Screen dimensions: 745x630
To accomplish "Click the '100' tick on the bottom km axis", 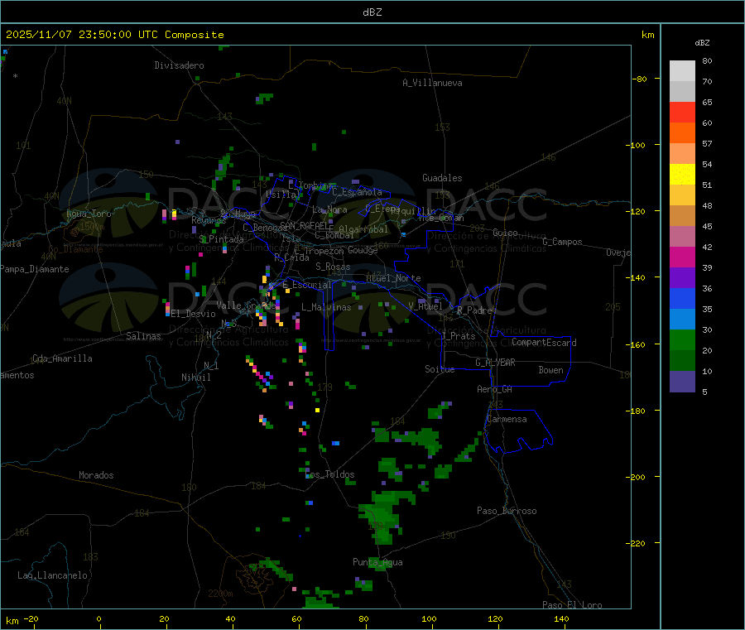I will pos(429,618).
